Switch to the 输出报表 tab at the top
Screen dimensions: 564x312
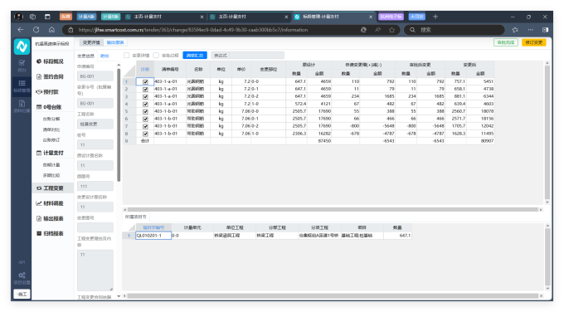115,42
